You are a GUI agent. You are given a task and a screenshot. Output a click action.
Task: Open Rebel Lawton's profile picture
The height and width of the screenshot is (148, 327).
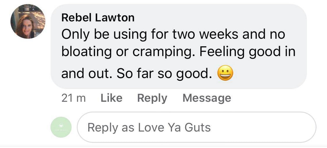[x=28, y=22]
